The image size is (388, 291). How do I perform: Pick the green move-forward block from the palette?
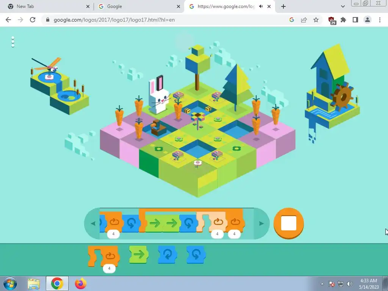[139, 254]
